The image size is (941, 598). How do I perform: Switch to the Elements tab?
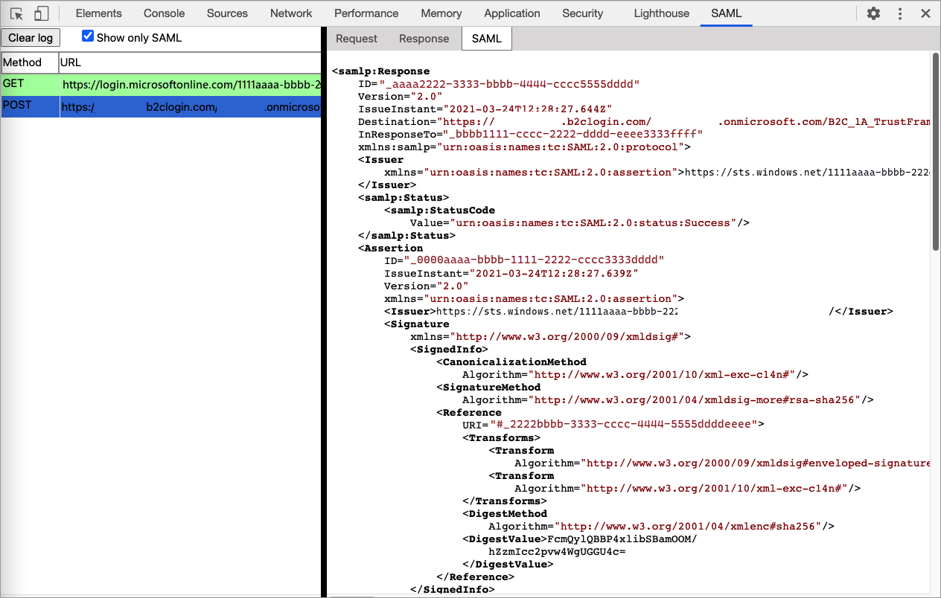tap(98, 13)
